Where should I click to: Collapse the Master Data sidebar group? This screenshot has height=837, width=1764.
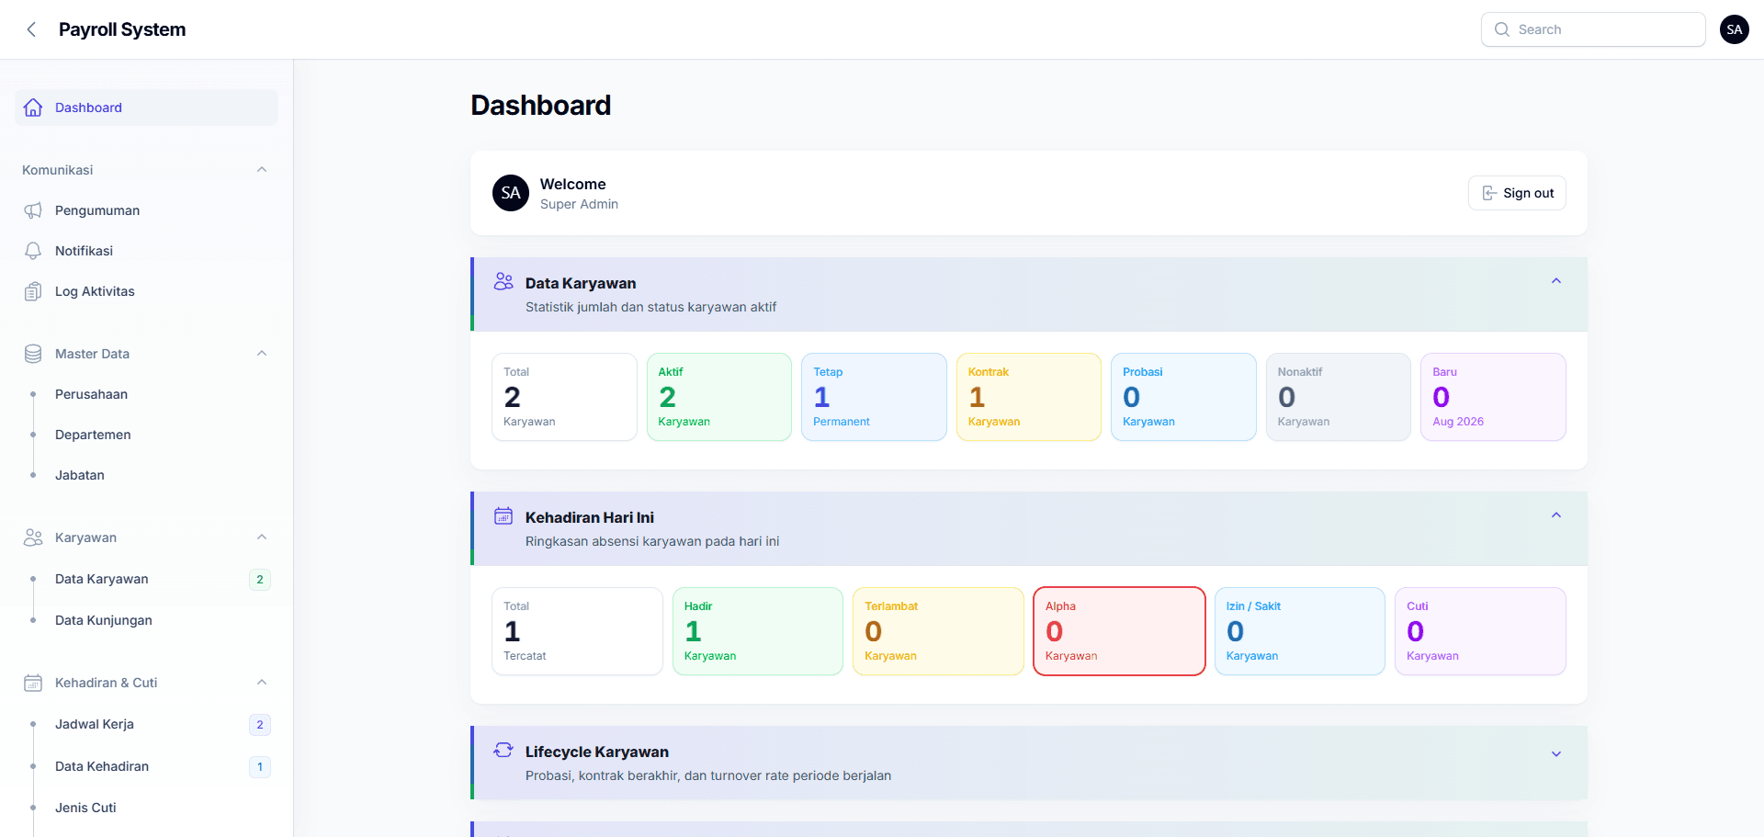click(262, 354)
